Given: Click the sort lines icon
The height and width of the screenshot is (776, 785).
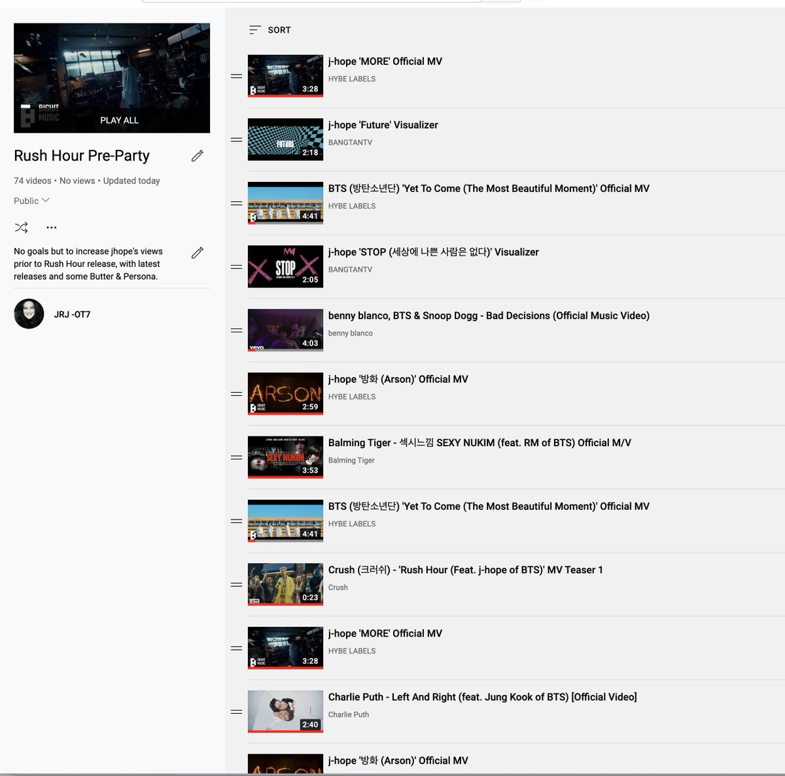Looking at the screenshot, I should coord(255,30).
